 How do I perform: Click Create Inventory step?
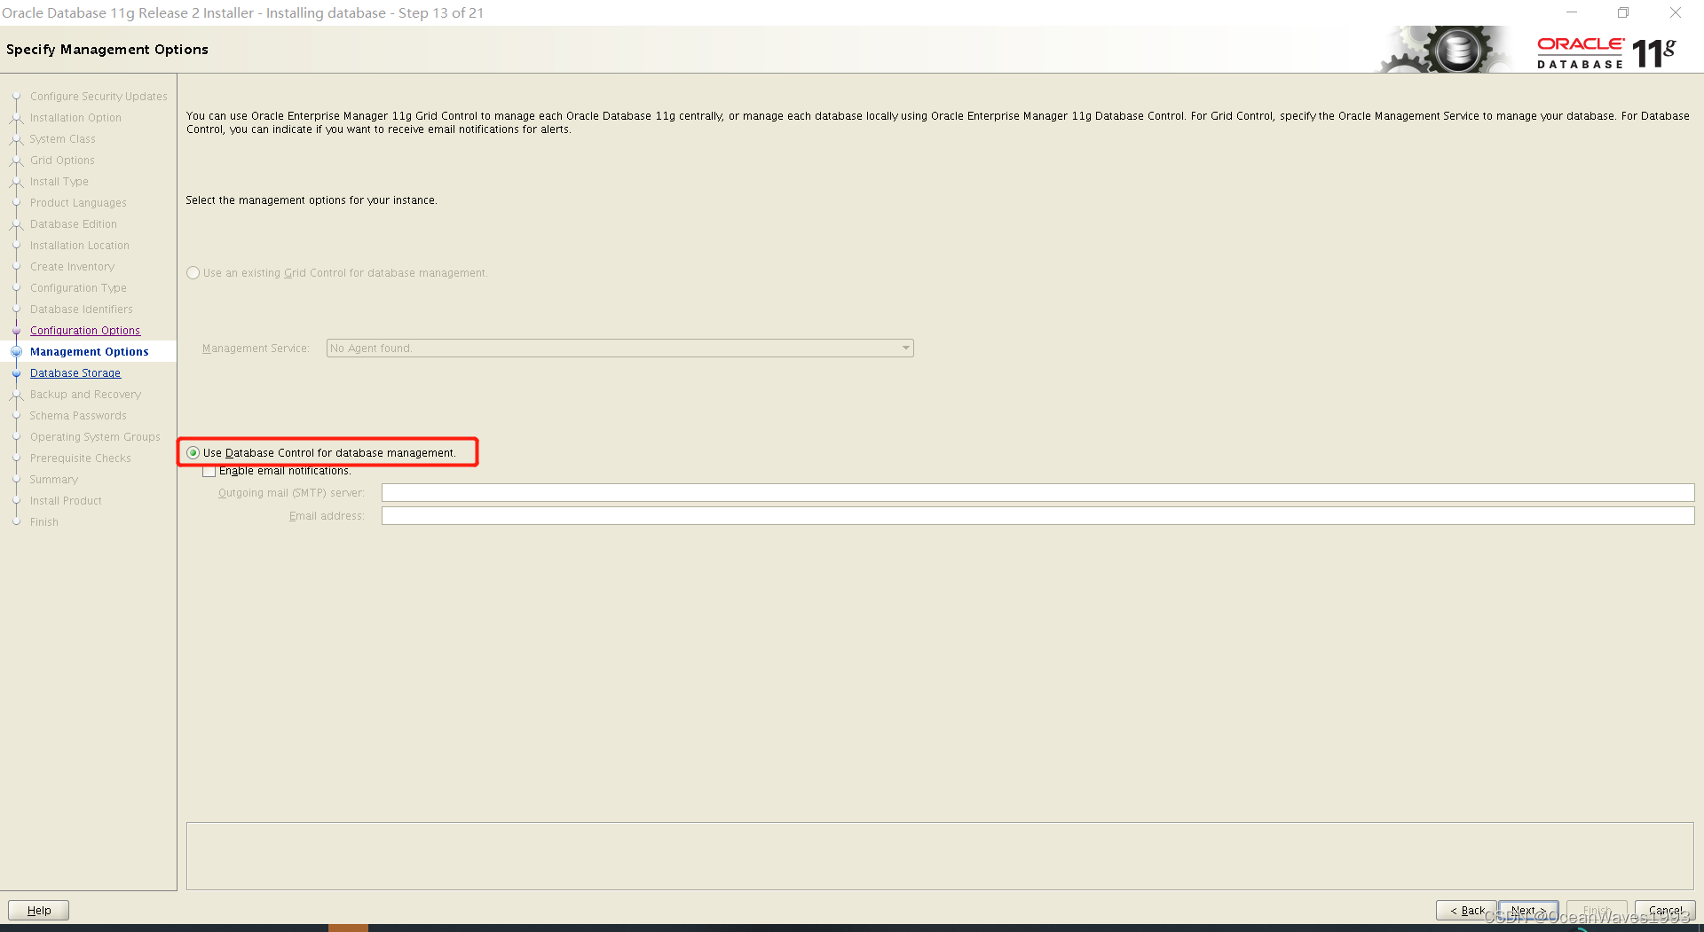pos(72,267)
